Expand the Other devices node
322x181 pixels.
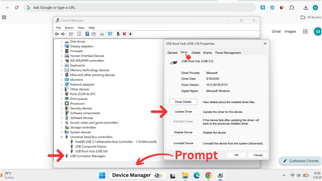[x=62, y=89]
